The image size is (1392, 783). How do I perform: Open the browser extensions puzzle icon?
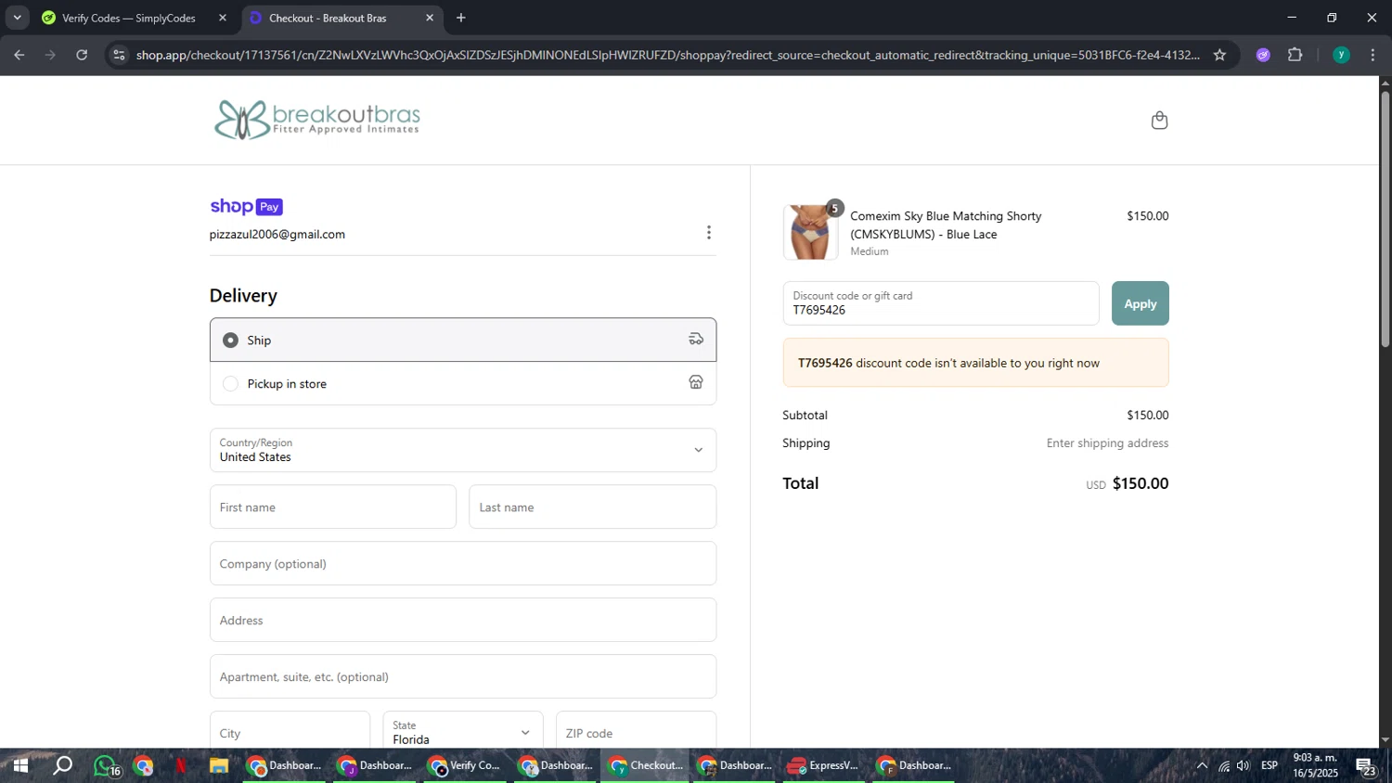coord(1295,55)
